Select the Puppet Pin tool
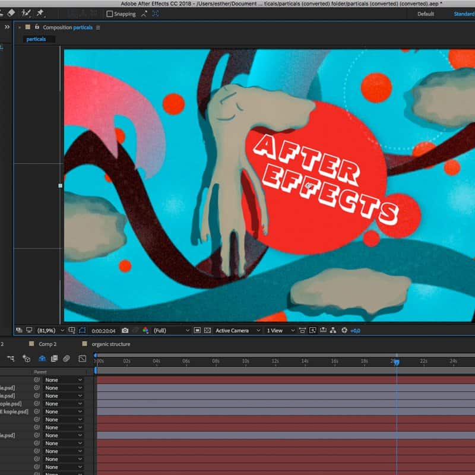 40,13
